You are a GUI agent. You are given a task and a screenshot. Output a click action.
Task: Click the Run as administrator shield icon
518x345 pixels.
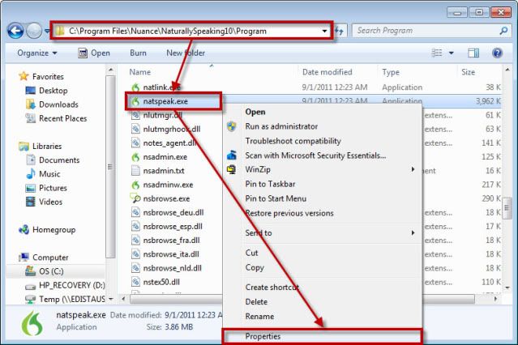tap(232, 126)
